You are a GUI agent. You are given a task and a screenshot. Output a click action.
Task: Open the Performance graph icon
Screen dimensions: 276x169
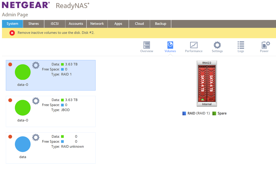click(194, 45)
